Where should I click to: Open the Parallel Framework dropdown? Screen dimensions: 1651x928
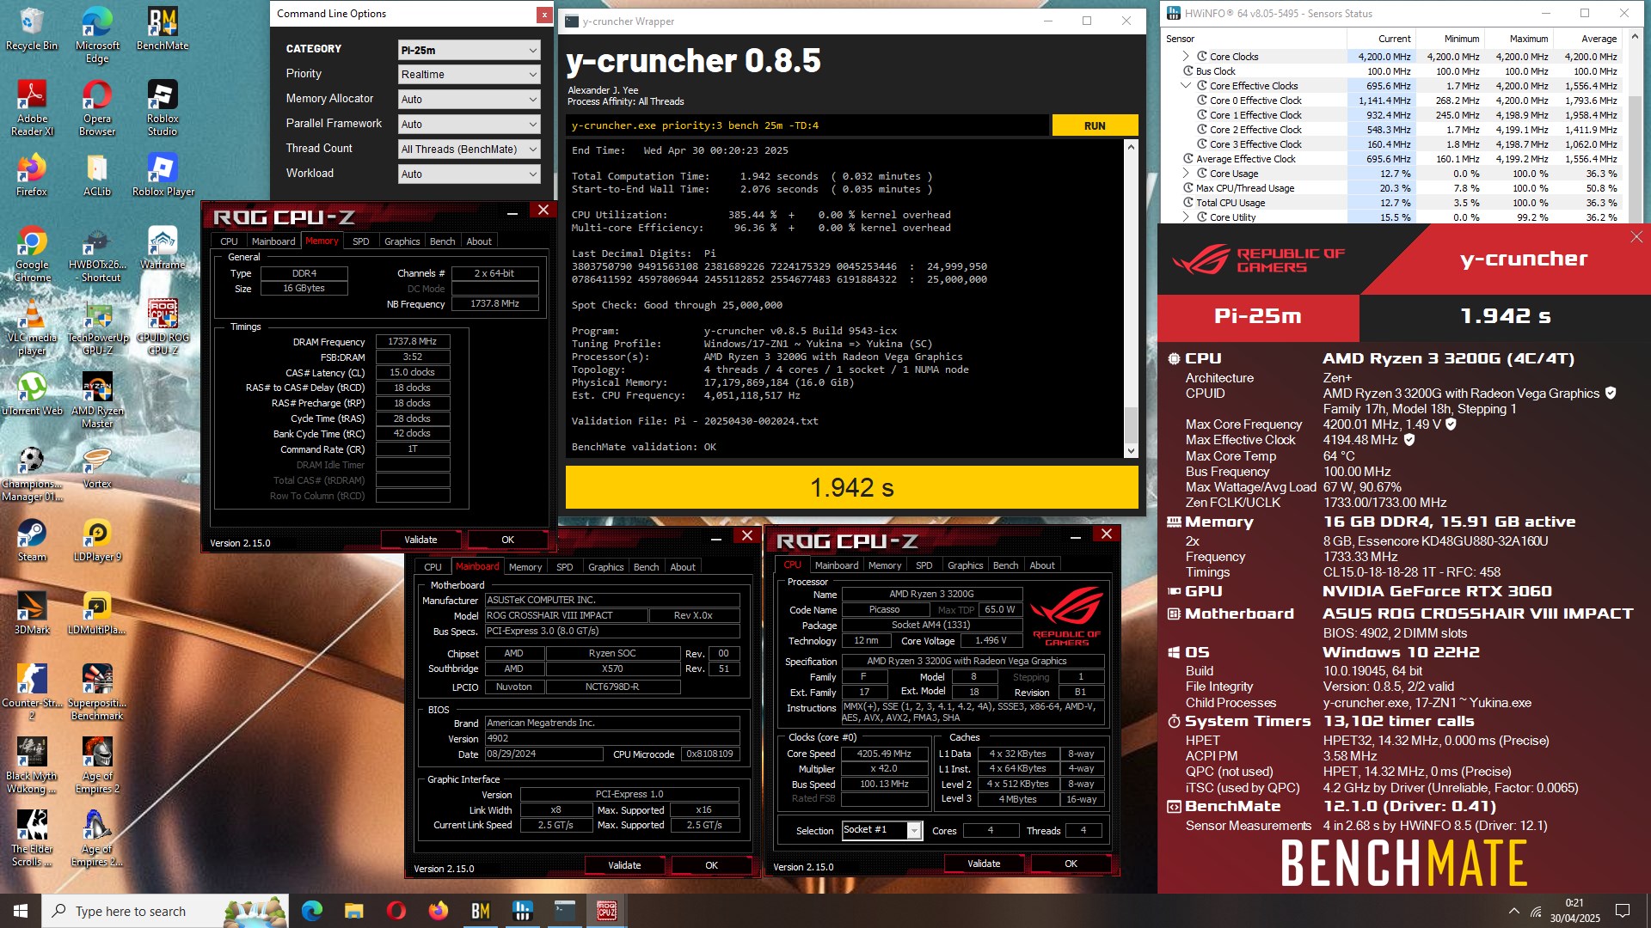point(470,125)
